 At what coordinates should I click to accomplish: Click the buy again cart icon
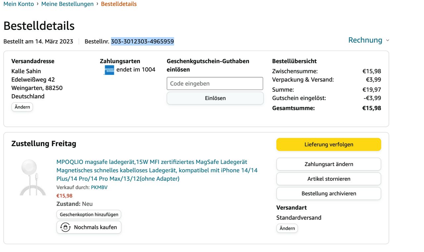(x=65, y=227)
